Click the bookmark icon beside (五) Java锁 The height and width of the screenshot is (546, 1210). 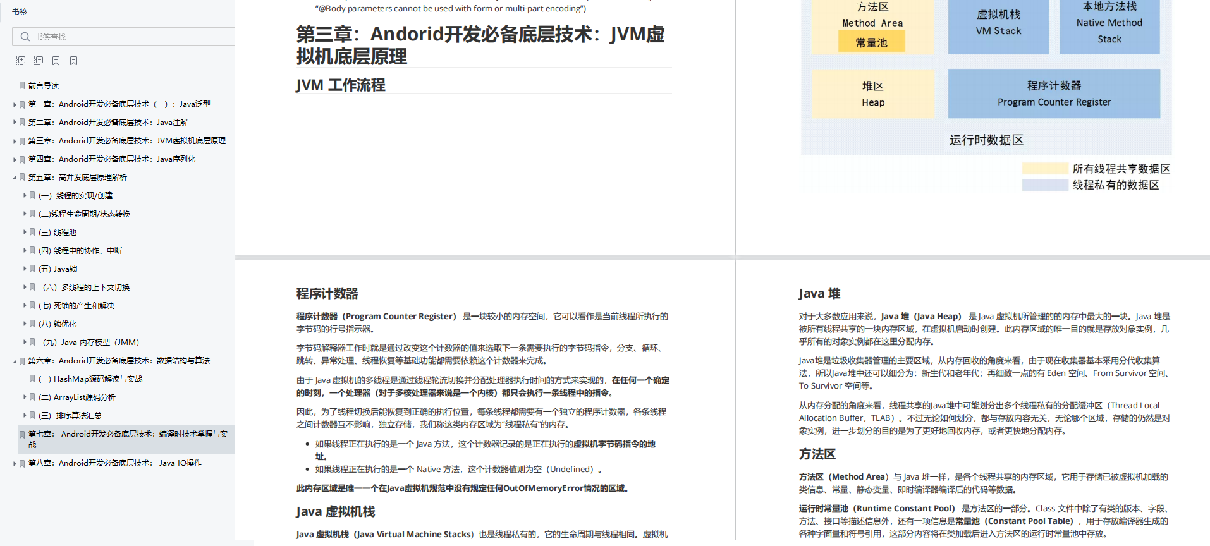coord(32,269)
